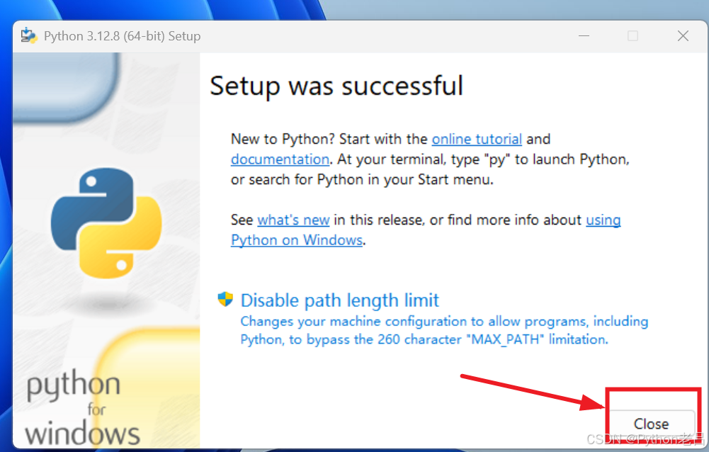Follow the what's new link
The width and height of the screenshot is (709, 452).
293,220
